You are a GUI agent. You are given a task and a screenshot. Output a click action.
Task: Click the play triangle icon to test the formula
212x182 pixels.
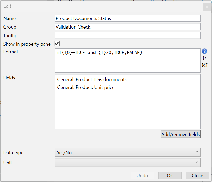tap(205, 58)
